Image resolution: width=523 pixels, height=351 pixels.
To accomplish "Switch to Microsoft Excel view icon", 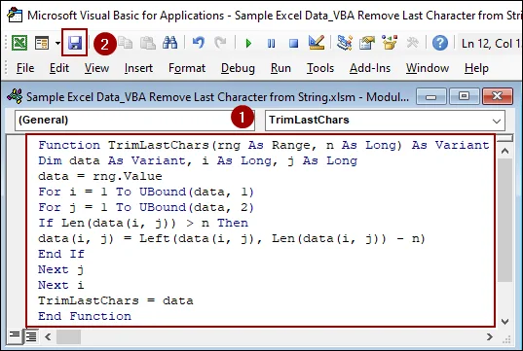I will tap(19, 43).
